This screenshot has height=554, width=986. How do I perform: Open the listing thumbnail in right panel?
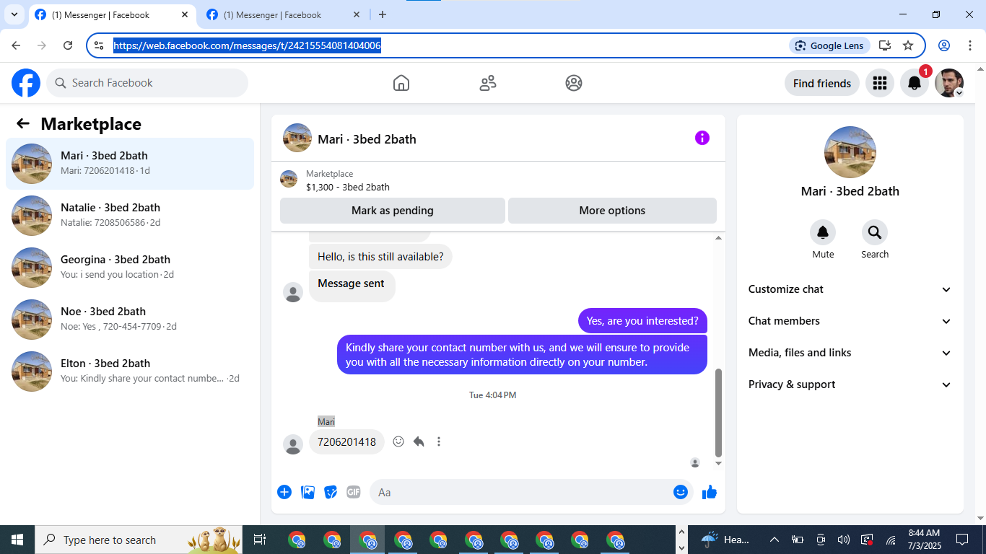(850, 152)
